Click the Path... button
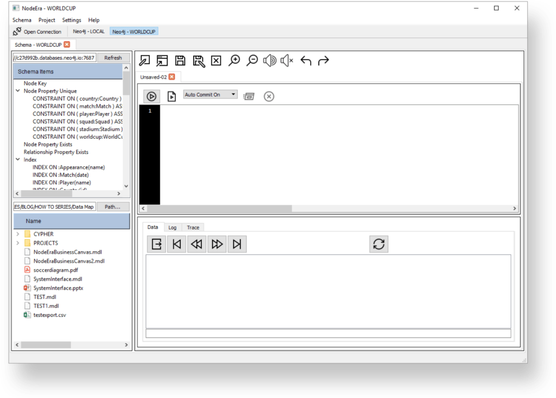Image resolution: width=556 pixels, height=398 pixels. coord(112,207)
